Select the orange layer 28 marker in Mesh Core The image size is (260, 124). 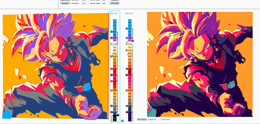127,50
